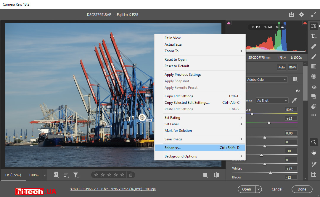Toggle the grid overlay icon

tap(314, 174)
